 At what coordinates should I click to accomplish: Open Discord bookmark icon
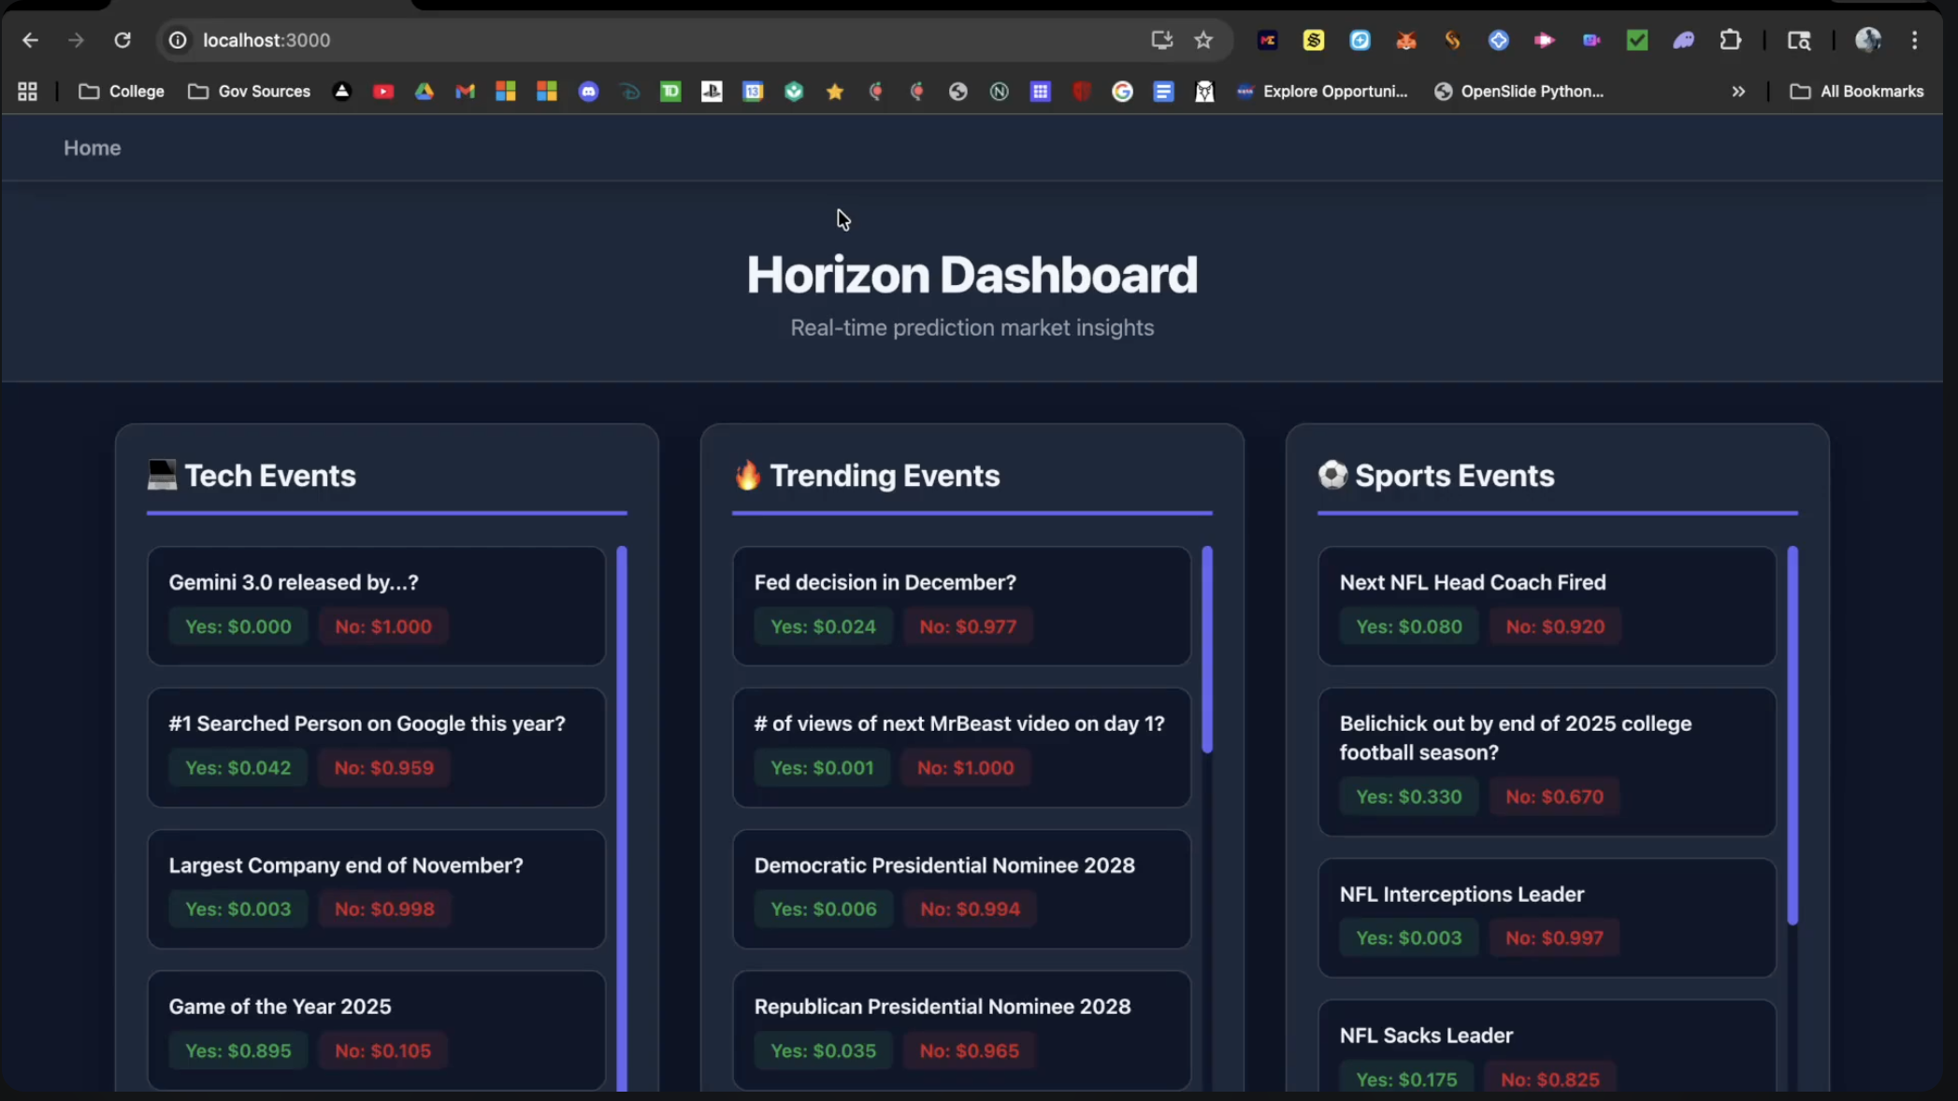(x=588, y=92)
